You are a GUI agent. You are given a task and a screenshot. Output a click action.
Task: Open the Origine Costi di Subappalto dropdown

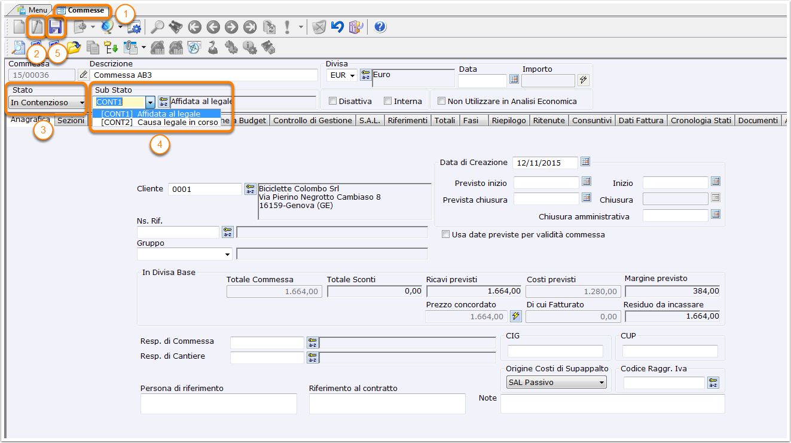[556, 382]
